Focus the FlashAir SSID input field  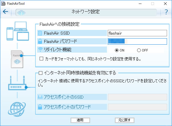[x=137, y=33]
